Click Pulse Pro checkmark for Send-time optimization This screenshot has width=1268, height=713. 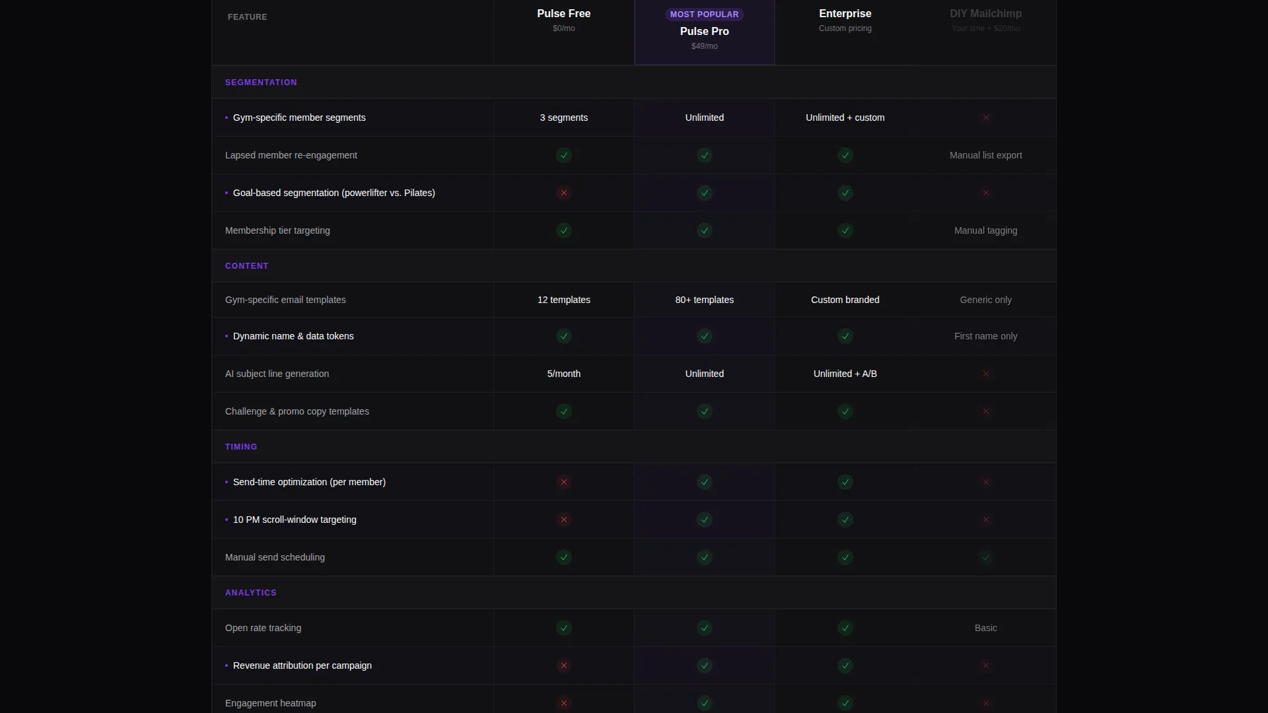coord(704,482)
